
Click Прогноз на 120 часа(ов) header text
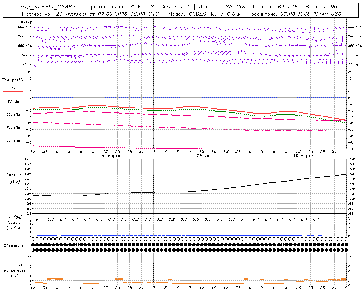tap(55, 14)
